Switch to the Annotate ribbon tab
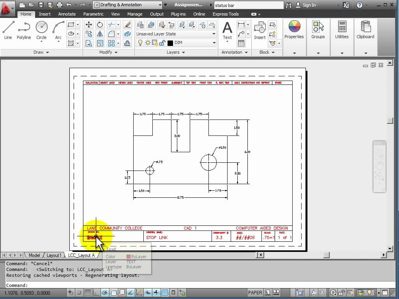This screenshot has width=399, height=299. point(67,14)
